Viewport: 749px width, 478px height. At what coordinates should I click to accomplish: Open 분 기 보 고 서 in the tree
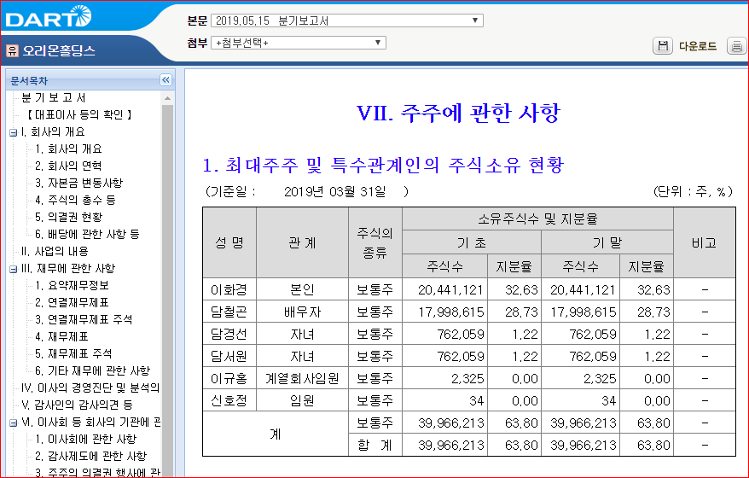click(x=54, y=97)
